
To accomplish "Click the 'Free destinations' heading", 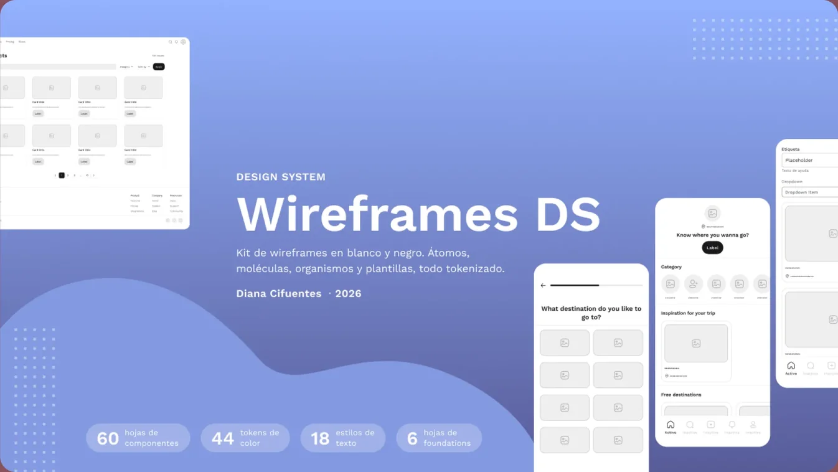I will [681, 395].
